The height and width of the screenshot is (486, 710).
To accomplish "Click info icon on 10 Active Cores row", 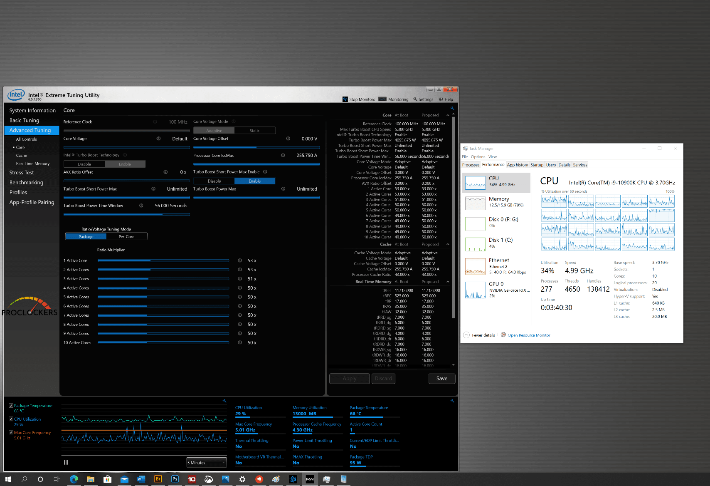I will tap(240, 342).
